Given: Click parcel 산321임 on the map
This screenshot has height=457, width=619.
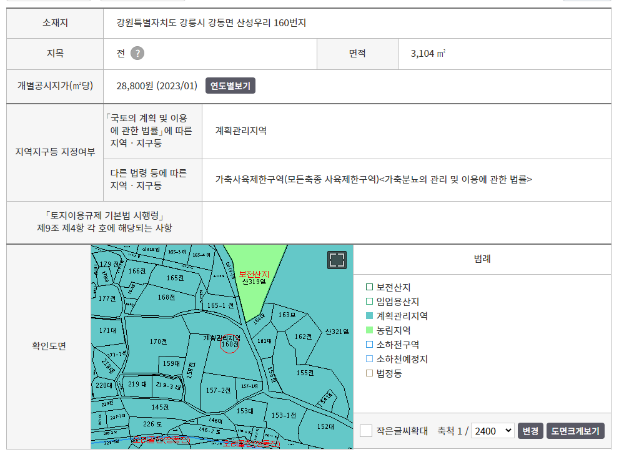Looking at the screenshot, I should tap(337, 332).
